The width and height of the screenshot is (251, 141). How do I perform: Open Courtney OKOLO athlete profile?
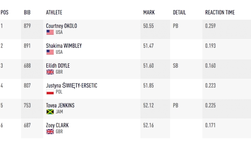pyautogui.click(x=62, y=26)
